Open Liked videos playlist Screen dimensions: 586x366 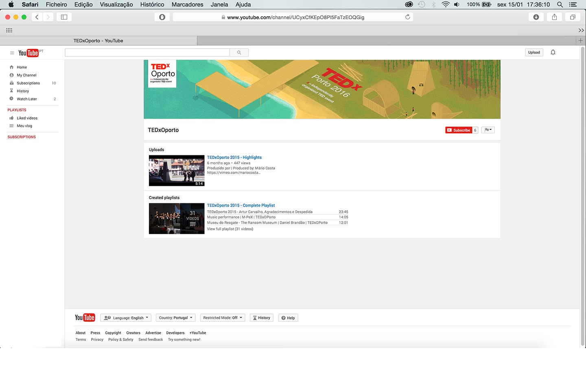point(27,118)
